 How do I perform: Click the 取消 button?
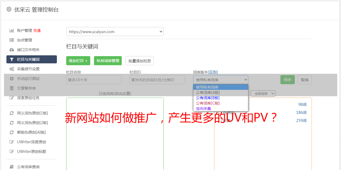click(x=305, y=80)
